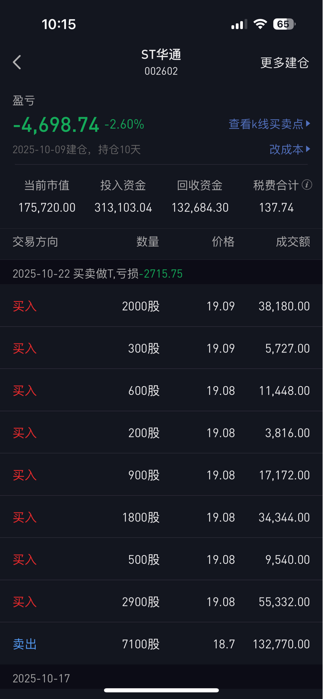Tap the 成交额 column header
The image size is (323, 699).
tap(293, 242)
